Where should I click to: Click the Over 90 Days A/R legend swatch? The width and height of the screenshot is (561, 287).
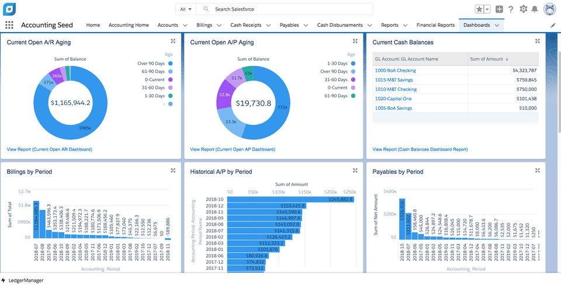[x=170, y=64]
